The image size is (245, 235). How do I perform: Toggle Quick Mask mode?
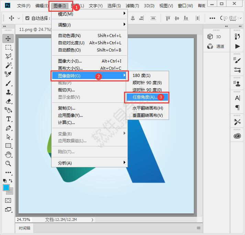click(x=8, y=200)
